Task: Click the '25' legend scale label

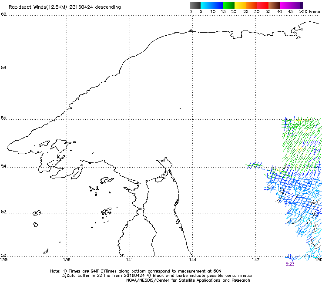Action: click(x=246, y=12)
